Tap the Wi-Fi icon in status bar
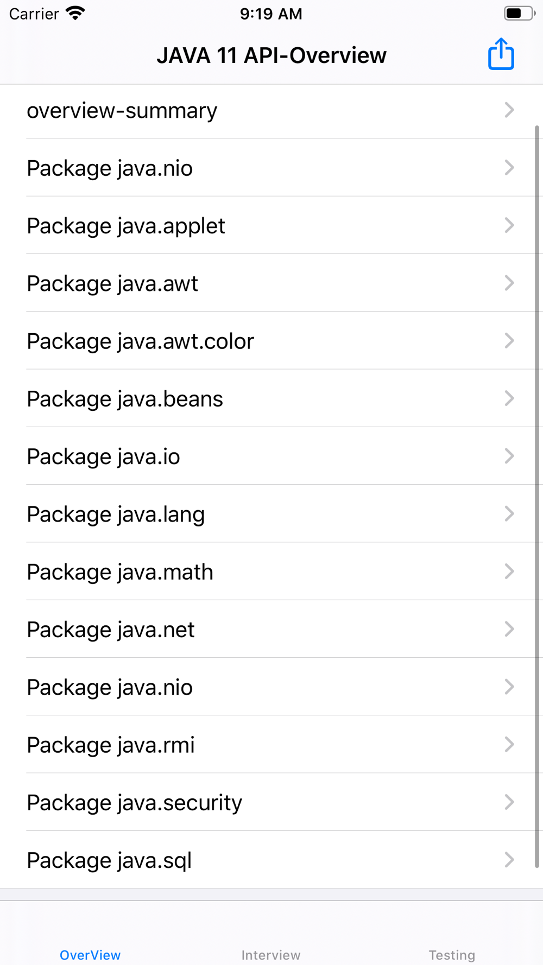The width and height of the screenshot is (543, 965). click(x=75, y=13)
